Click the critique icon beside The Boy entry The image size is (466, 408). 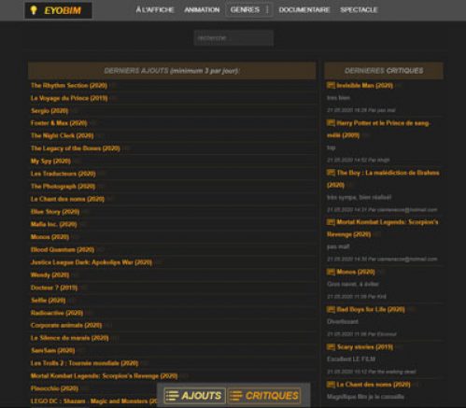pyautogui.click(x=331, y=173)
